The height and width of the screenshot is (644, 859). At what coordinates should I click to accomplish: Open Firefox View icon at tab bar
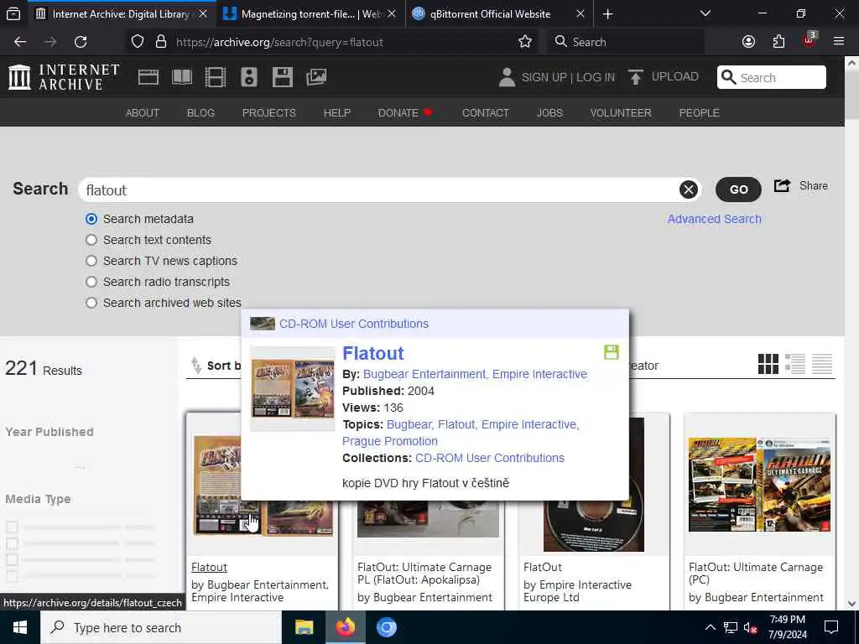13,14
